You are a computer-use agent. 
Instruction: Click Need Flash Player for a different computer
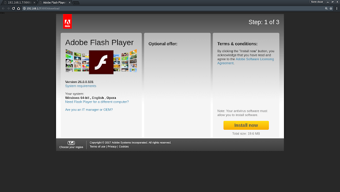(97, 102)
